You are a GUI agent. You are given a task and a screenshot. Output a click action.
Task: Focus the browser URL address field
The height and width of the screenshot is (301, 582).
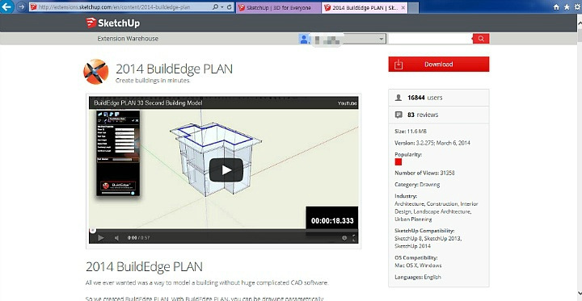[120, 7]
